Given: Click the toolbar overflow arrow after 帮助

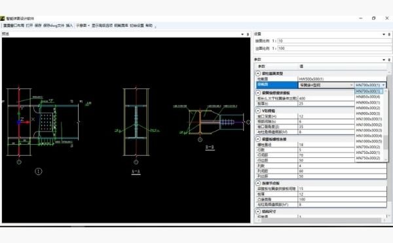Looking at the screenshot, I should 156,26.
